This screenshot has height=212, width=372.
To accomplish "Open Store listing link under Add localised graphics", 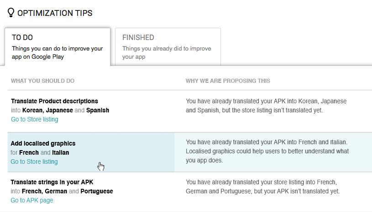I will [x=34, y=162].
